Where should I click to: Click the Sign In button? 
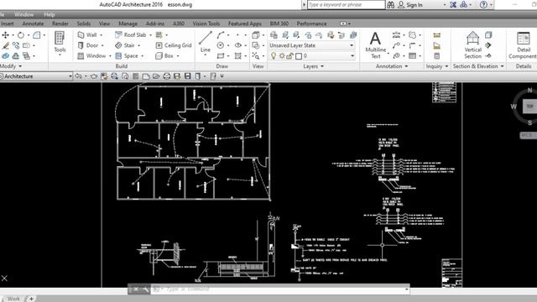410,5
